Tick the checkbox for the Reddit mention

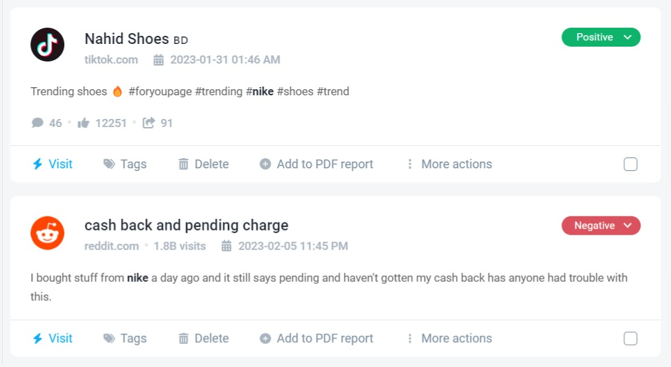click(x=630, y=339)
